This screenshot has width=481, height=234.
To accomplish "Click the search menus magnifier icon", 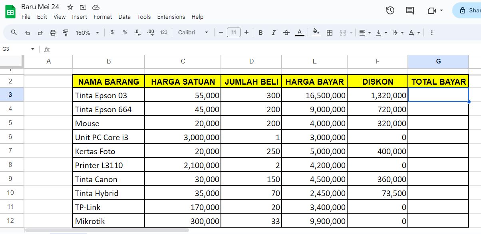I will (x=14, y=33).
